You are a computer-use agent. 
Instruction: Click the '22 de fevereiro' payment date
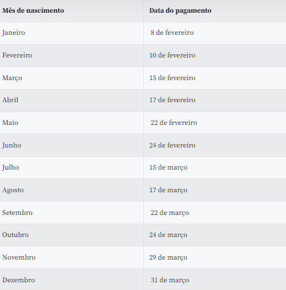(x=174, y=123)
